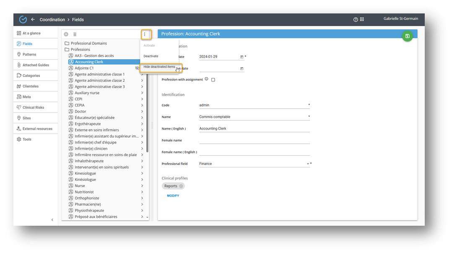Open the three-dot options menu

coord(145,34)
